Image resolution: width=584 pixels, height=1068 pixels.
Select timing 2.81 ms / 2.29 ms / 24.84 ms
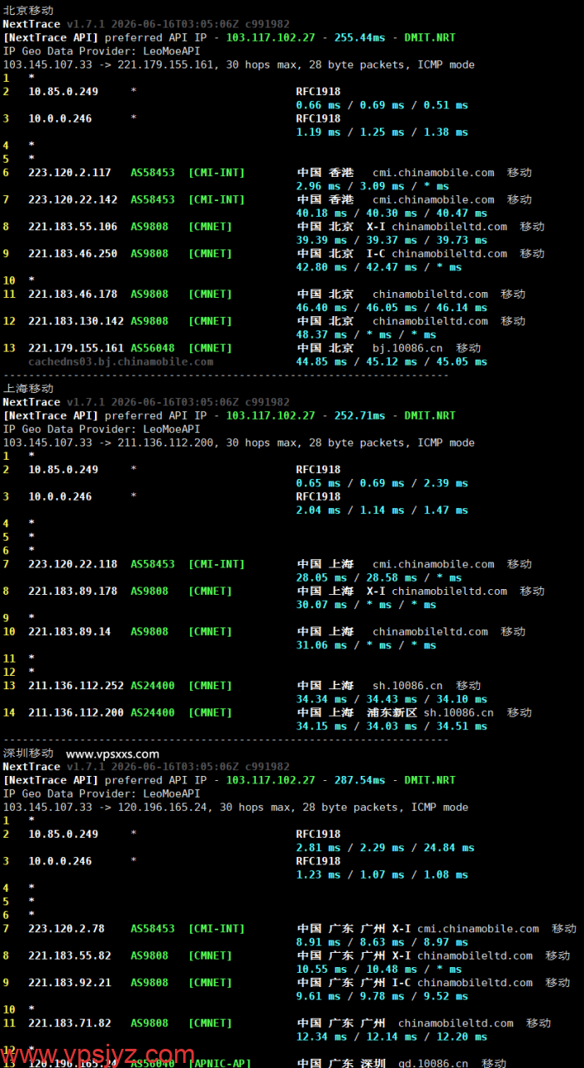tap(386, 848)
